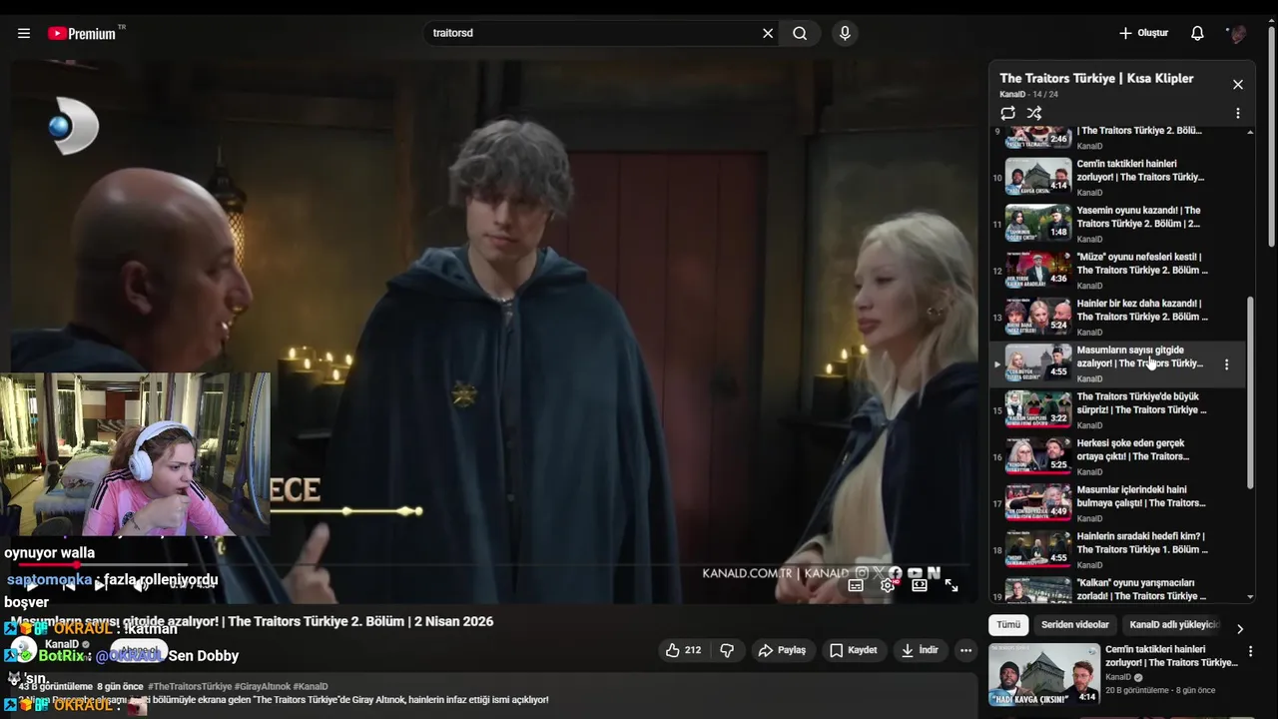Download the video with İndir
Image resolution: width=1278 pixels, height=719 pixels.
coord(920,650)
